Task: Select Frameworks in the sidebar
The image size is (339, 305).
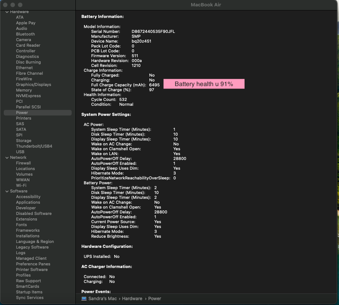Action: (28, 231)
